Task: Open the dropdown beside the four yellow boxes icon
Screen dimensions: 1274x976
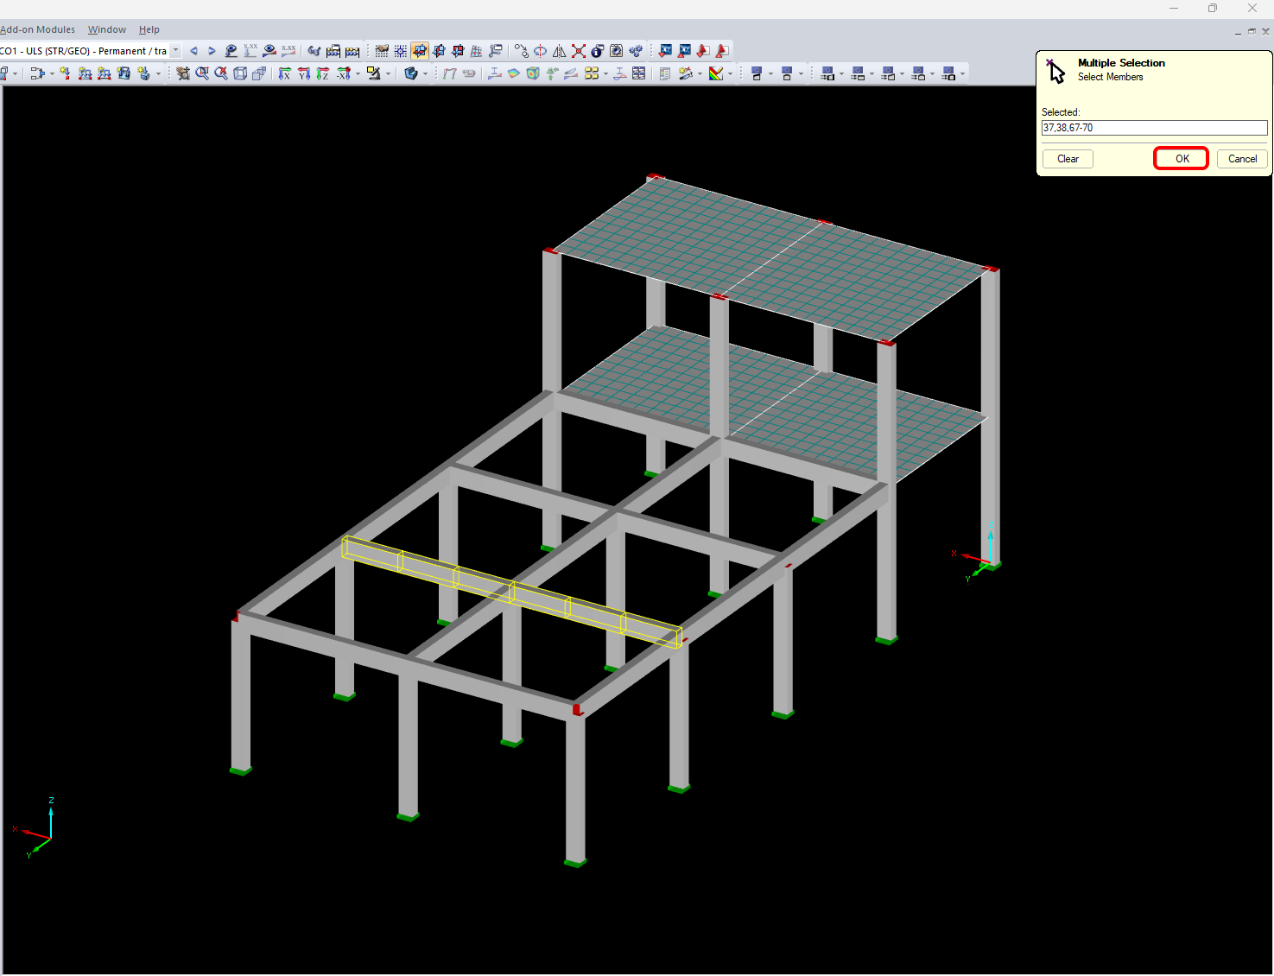Action: [x=605, y=73]
